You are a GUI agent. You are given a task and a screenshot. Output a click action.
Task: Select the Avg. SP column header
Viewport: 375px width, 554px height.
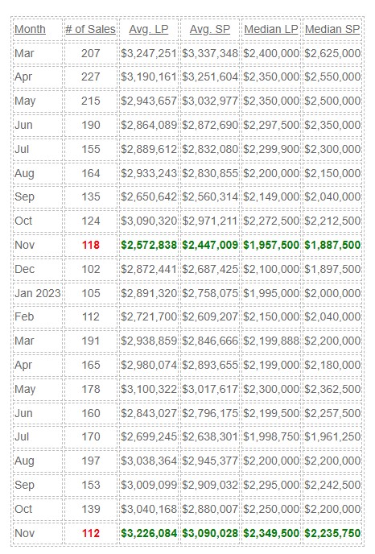click(x=210, y=29)
